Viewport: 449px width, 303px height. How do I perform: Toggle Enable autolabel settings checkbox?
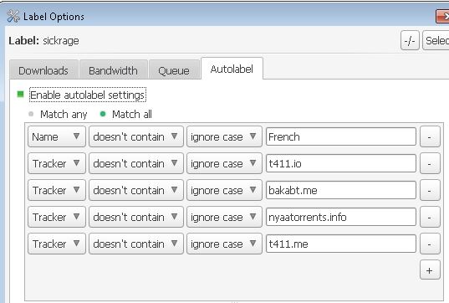coord(20,95)
